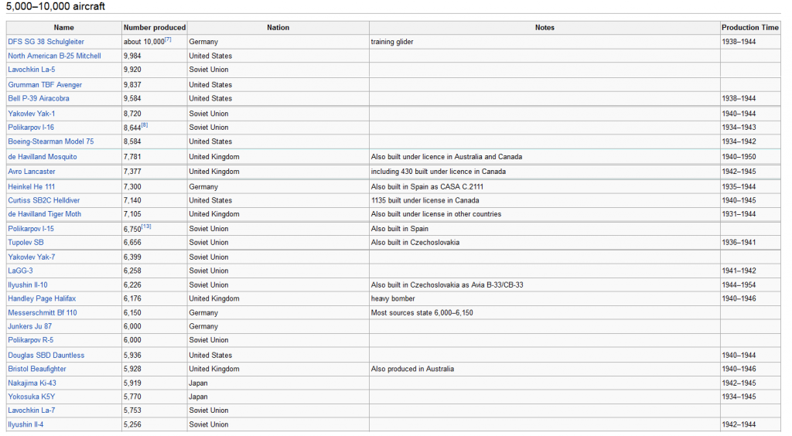Open the Junkers Ju 87 link

point(30,326)
